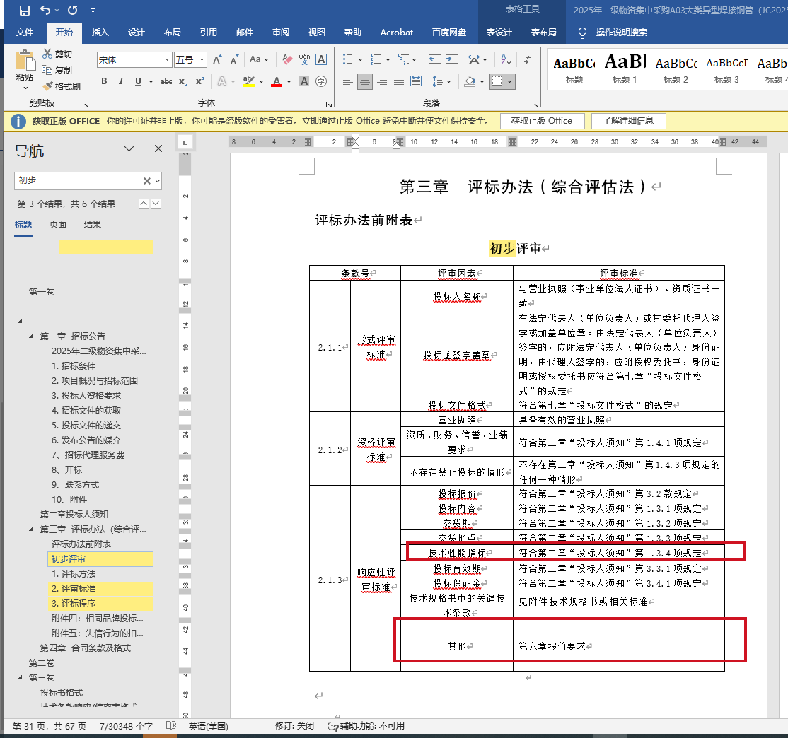788x738 pixels.
Task: Click the navigation search box
Action: click(x=78, y=181)
